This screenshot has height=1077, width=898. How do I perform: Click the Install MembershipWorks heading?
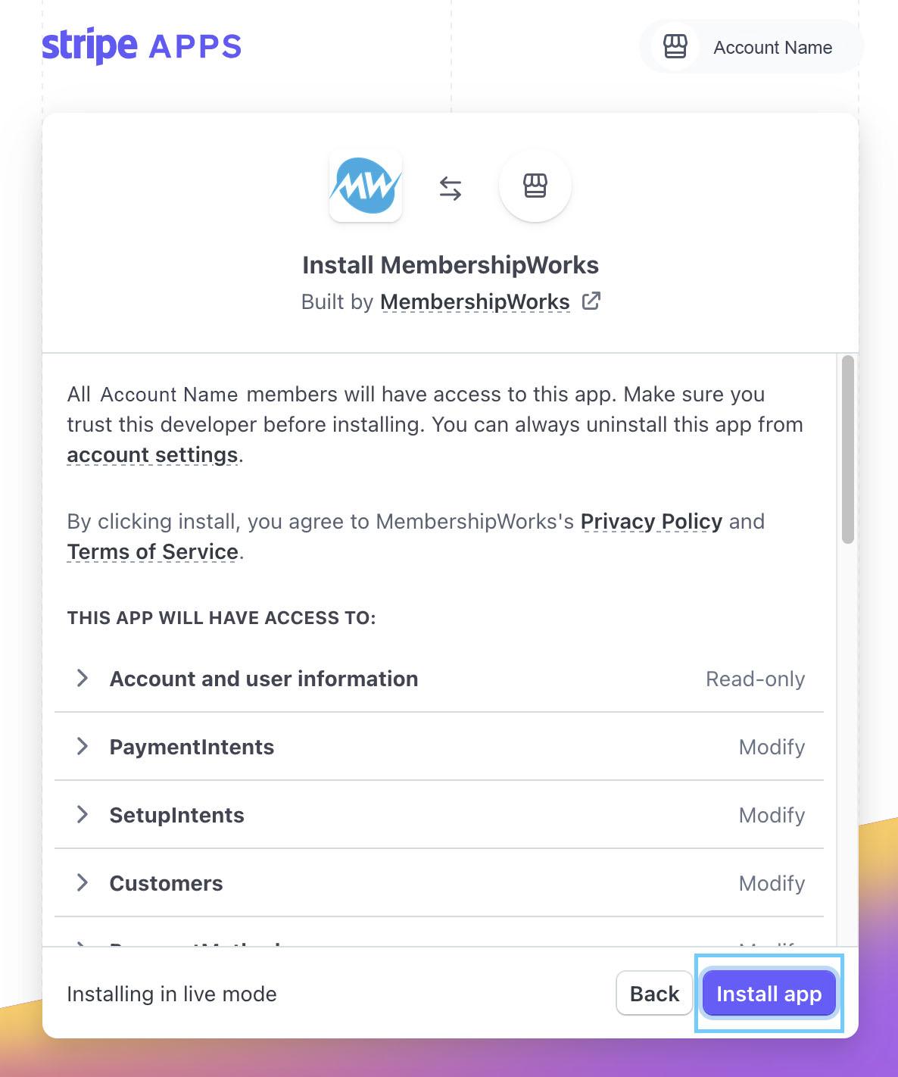coord(451,265)
